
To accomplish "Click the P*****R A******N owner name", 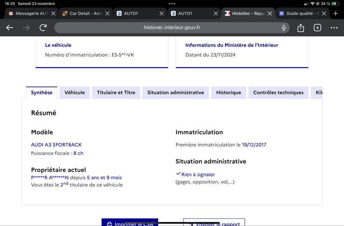I will [x=50, y=177].
